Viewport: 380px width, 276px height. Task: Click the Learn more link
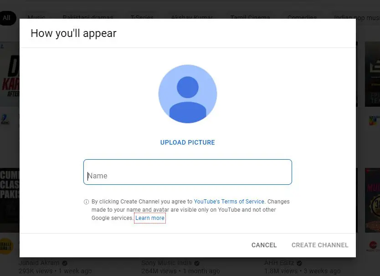pos(150,218)
